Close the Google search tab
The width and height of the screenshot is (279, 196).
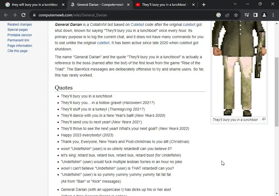tap(63, 5)
